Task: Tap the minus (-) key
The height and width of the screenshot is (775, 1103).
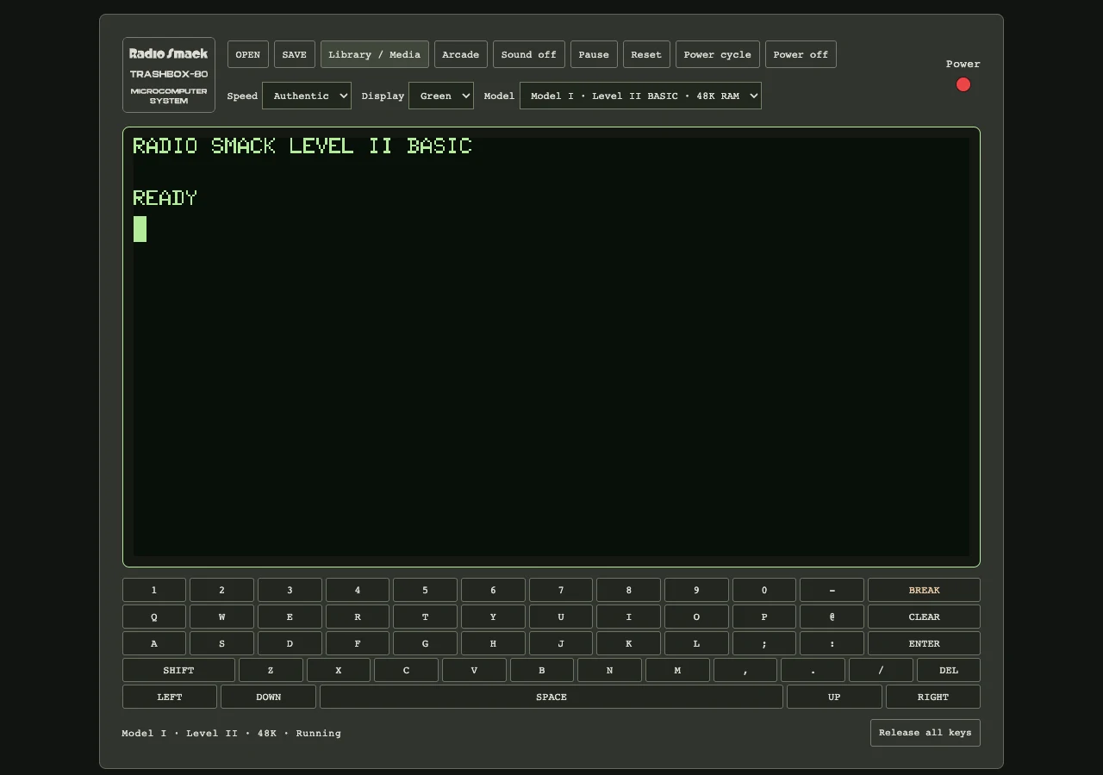Action: [x=832, y=590]
